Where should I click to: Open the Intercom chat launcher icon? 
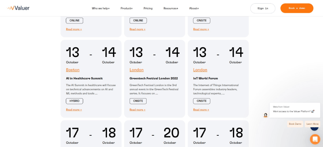click(x=315, y=139)
